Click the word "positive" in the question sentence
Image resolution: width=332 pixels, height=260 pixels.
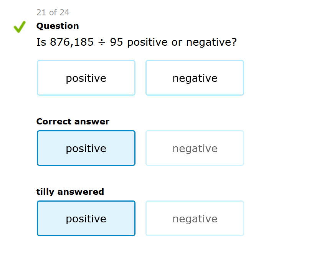[x=147, y=42]
